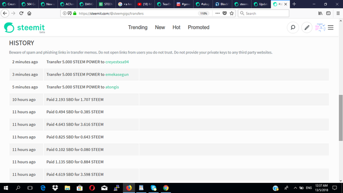Open atongis user profile link

pos(112,87)
